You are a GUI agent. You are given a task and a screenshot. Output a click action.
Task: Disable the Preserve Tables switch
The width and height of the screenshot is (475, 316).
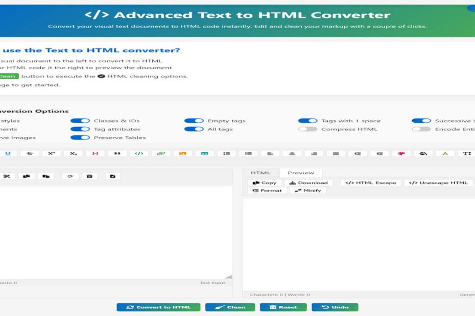(80, 138)
